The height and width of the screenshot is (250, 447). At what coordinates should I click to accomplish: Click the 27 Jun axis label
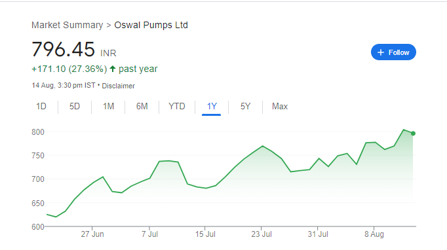pos(92,234)
